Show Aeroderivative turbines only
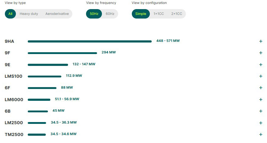 pyautogui.click(x=57, y=14)
